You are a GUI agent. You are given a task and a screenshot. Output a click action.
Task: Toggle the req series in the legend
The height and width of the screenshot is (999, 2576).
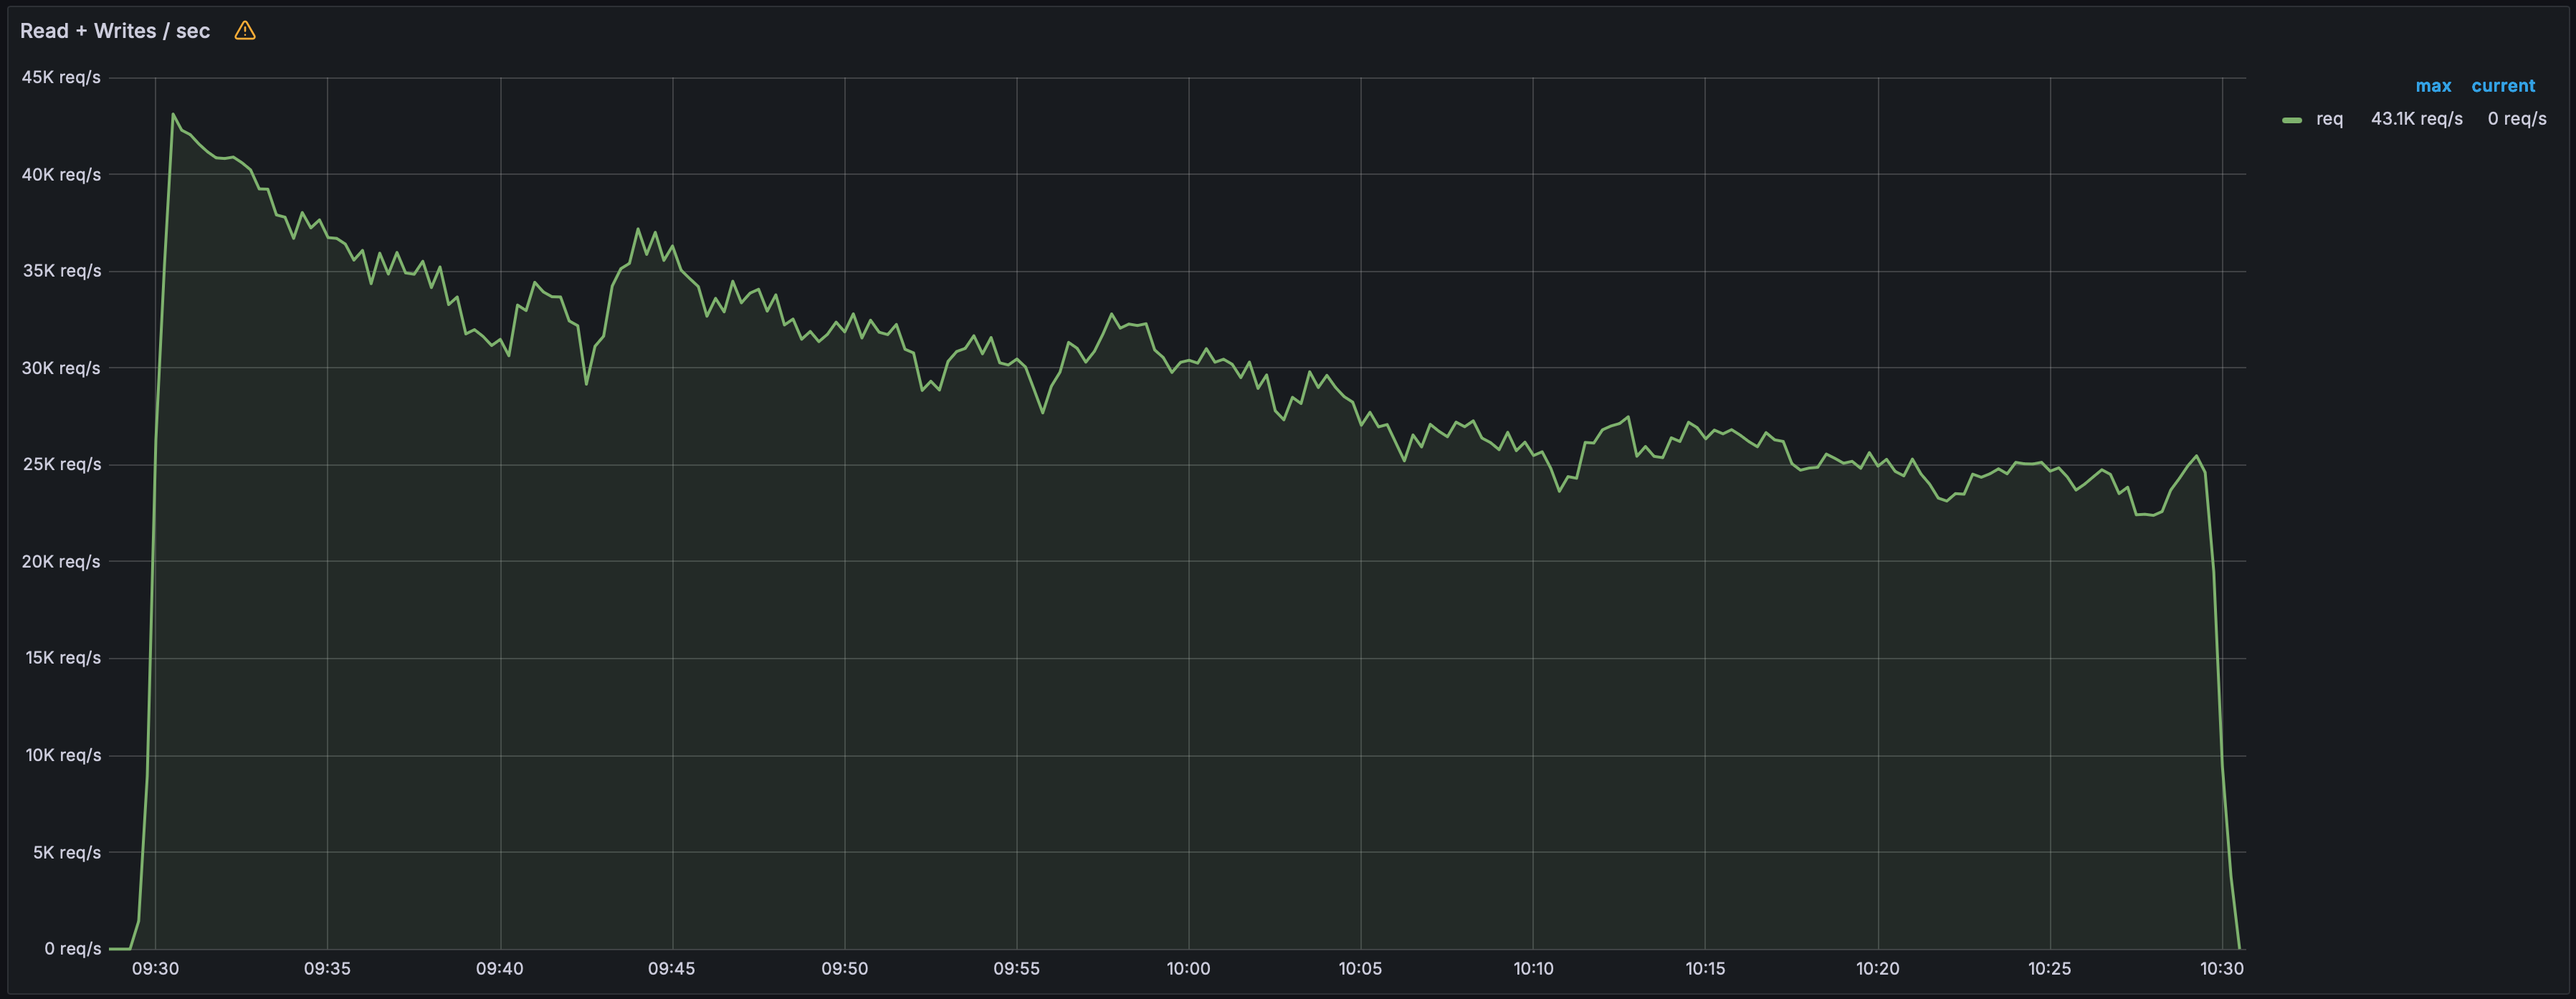click(x=2329, y=119)
